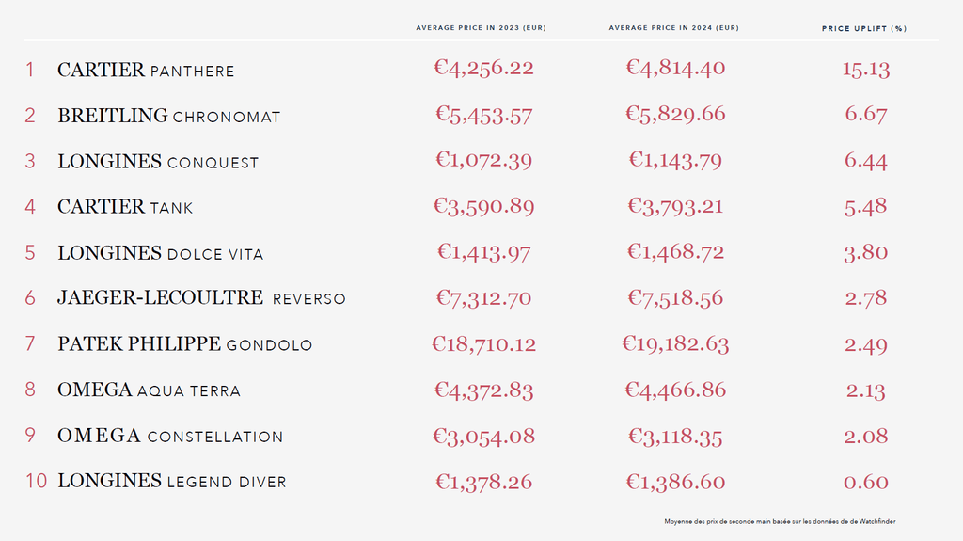Click the Average Price in 2024 column header
The width and height of the screenshot is (963, 541).
click(673, 28)
